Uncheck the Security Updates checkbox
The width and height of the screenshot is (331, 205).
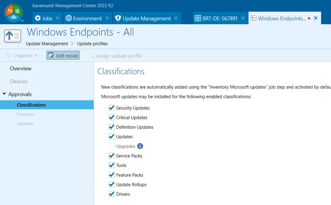[111, 108]
